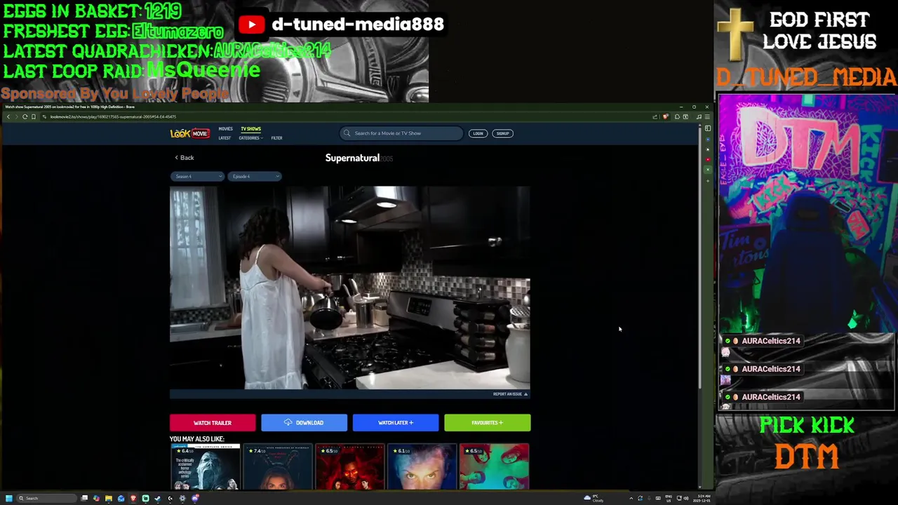Open the 6.1 rated recommended thumbnail
Viewport: 898px width, 505px height.
click(x=422, y=466)
